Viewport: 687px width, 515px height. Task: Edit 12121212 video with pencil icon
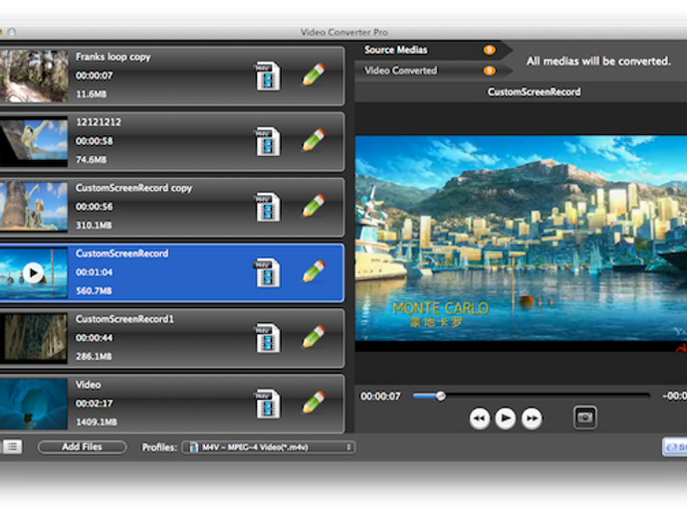pyautogui.click(x=315, y=140)
